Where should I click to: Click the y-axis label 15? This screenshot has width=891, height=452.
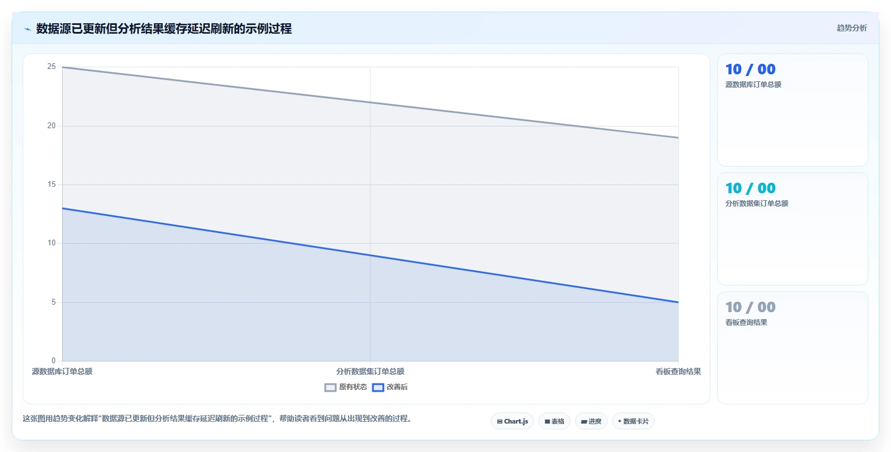tap(52, 185)
